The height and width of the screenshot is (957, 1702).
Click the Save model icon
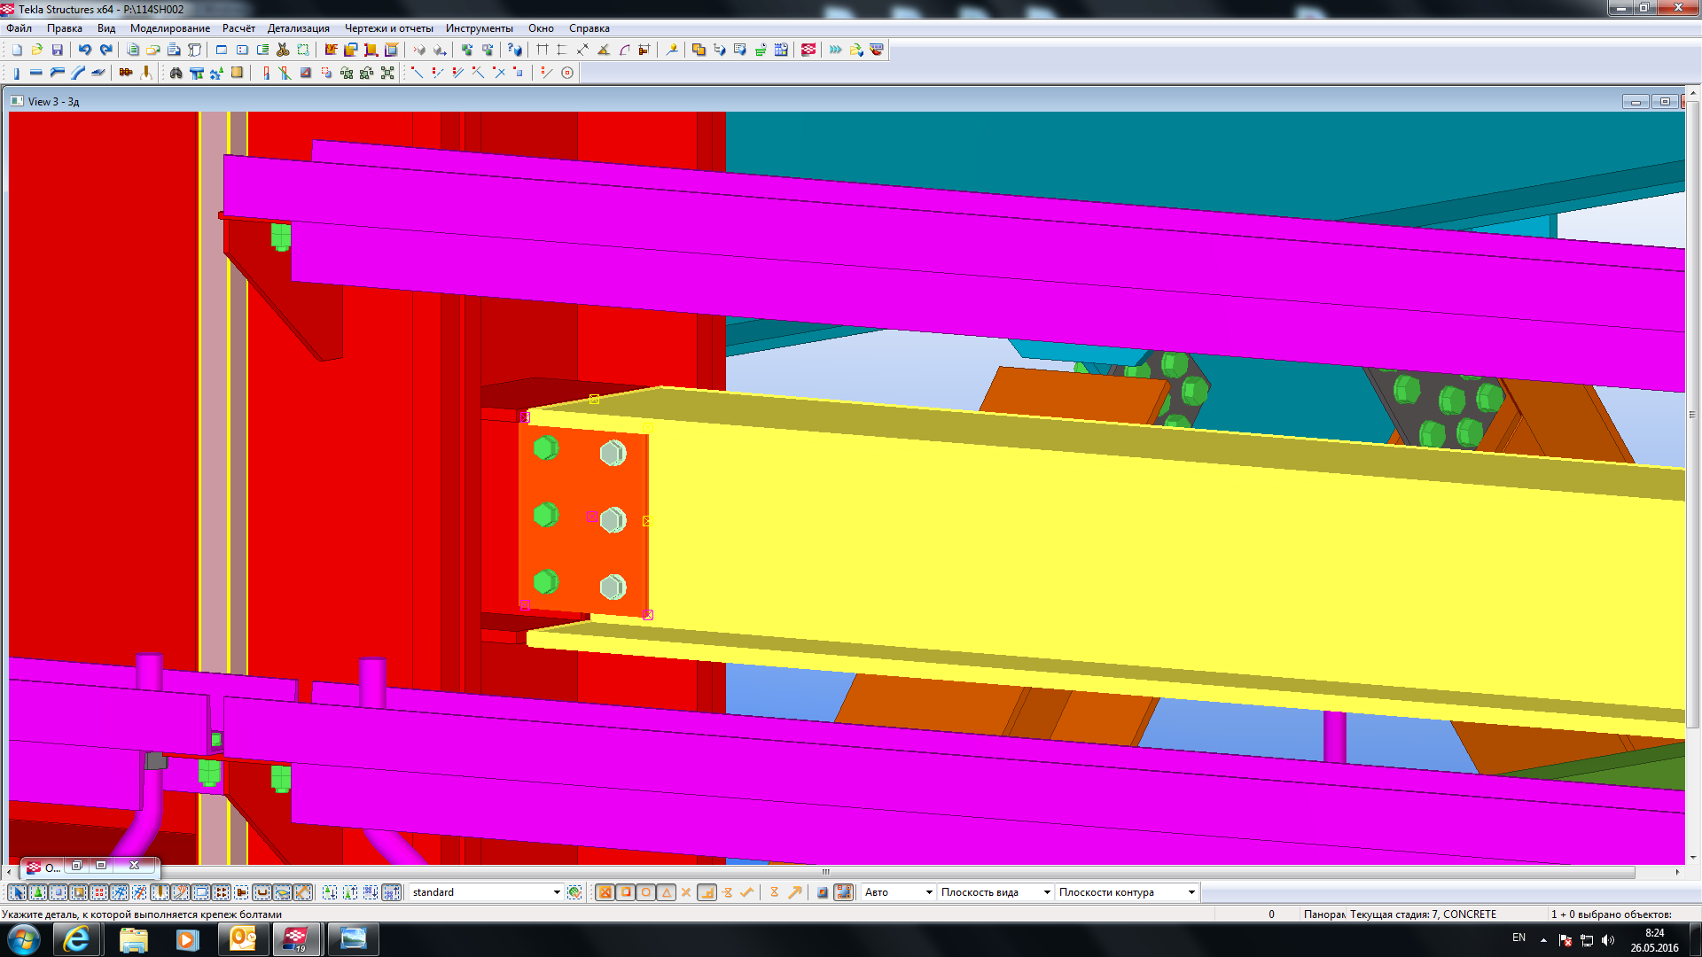(x=58, y=51)
